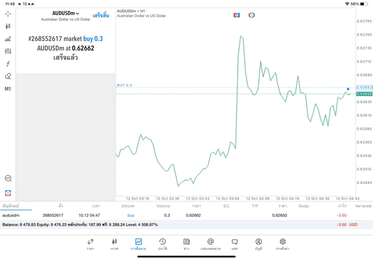Sort by the S/L column header
Image resolution: width=373 pixels, height=260 pixels.
(x=227, y=206)
